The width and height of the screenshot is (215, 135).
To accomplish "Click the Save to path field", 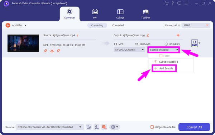I will (47, 127).
